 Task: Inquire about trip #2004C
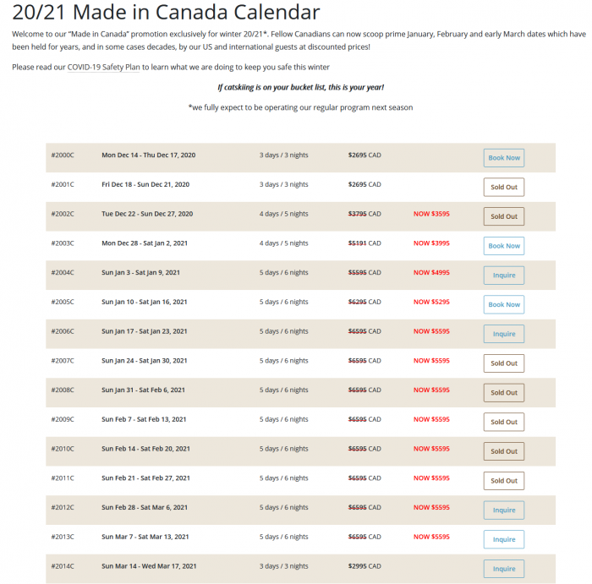tap(504, 276)
